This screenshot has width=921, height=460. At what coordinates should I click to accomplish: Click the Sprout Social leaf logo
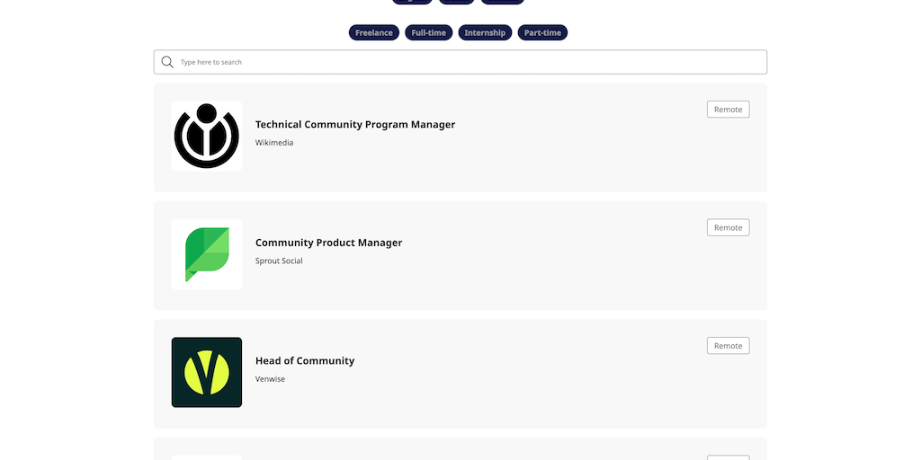pyautogui.click(x=207, y=254)
